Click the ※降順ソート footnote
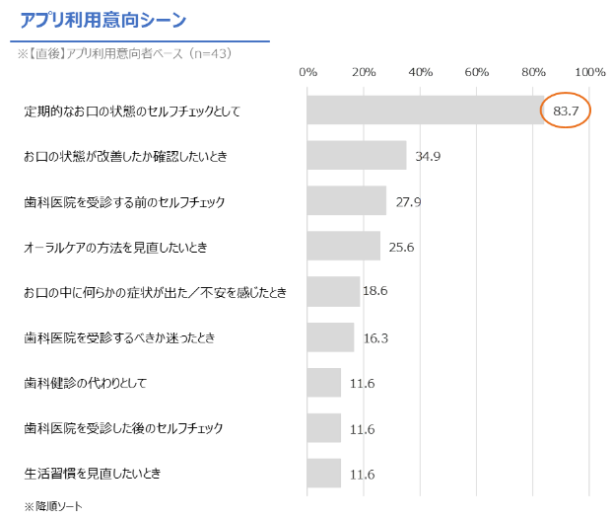612x519 pixels. coord(53,506)
